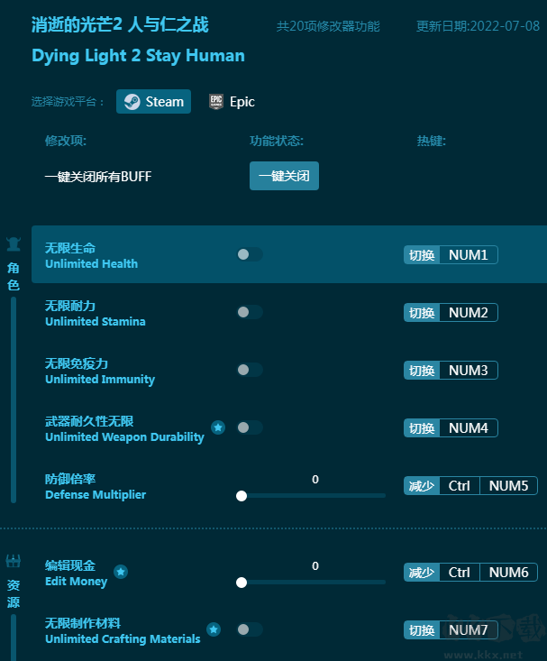Click the Defense Multiplier slider handle
Screen dimensions: 547x661
coord(242,496)
